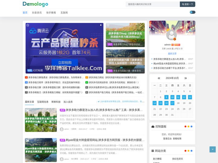Select calendar date 17

pyautogui.click(x=172, y=103)
